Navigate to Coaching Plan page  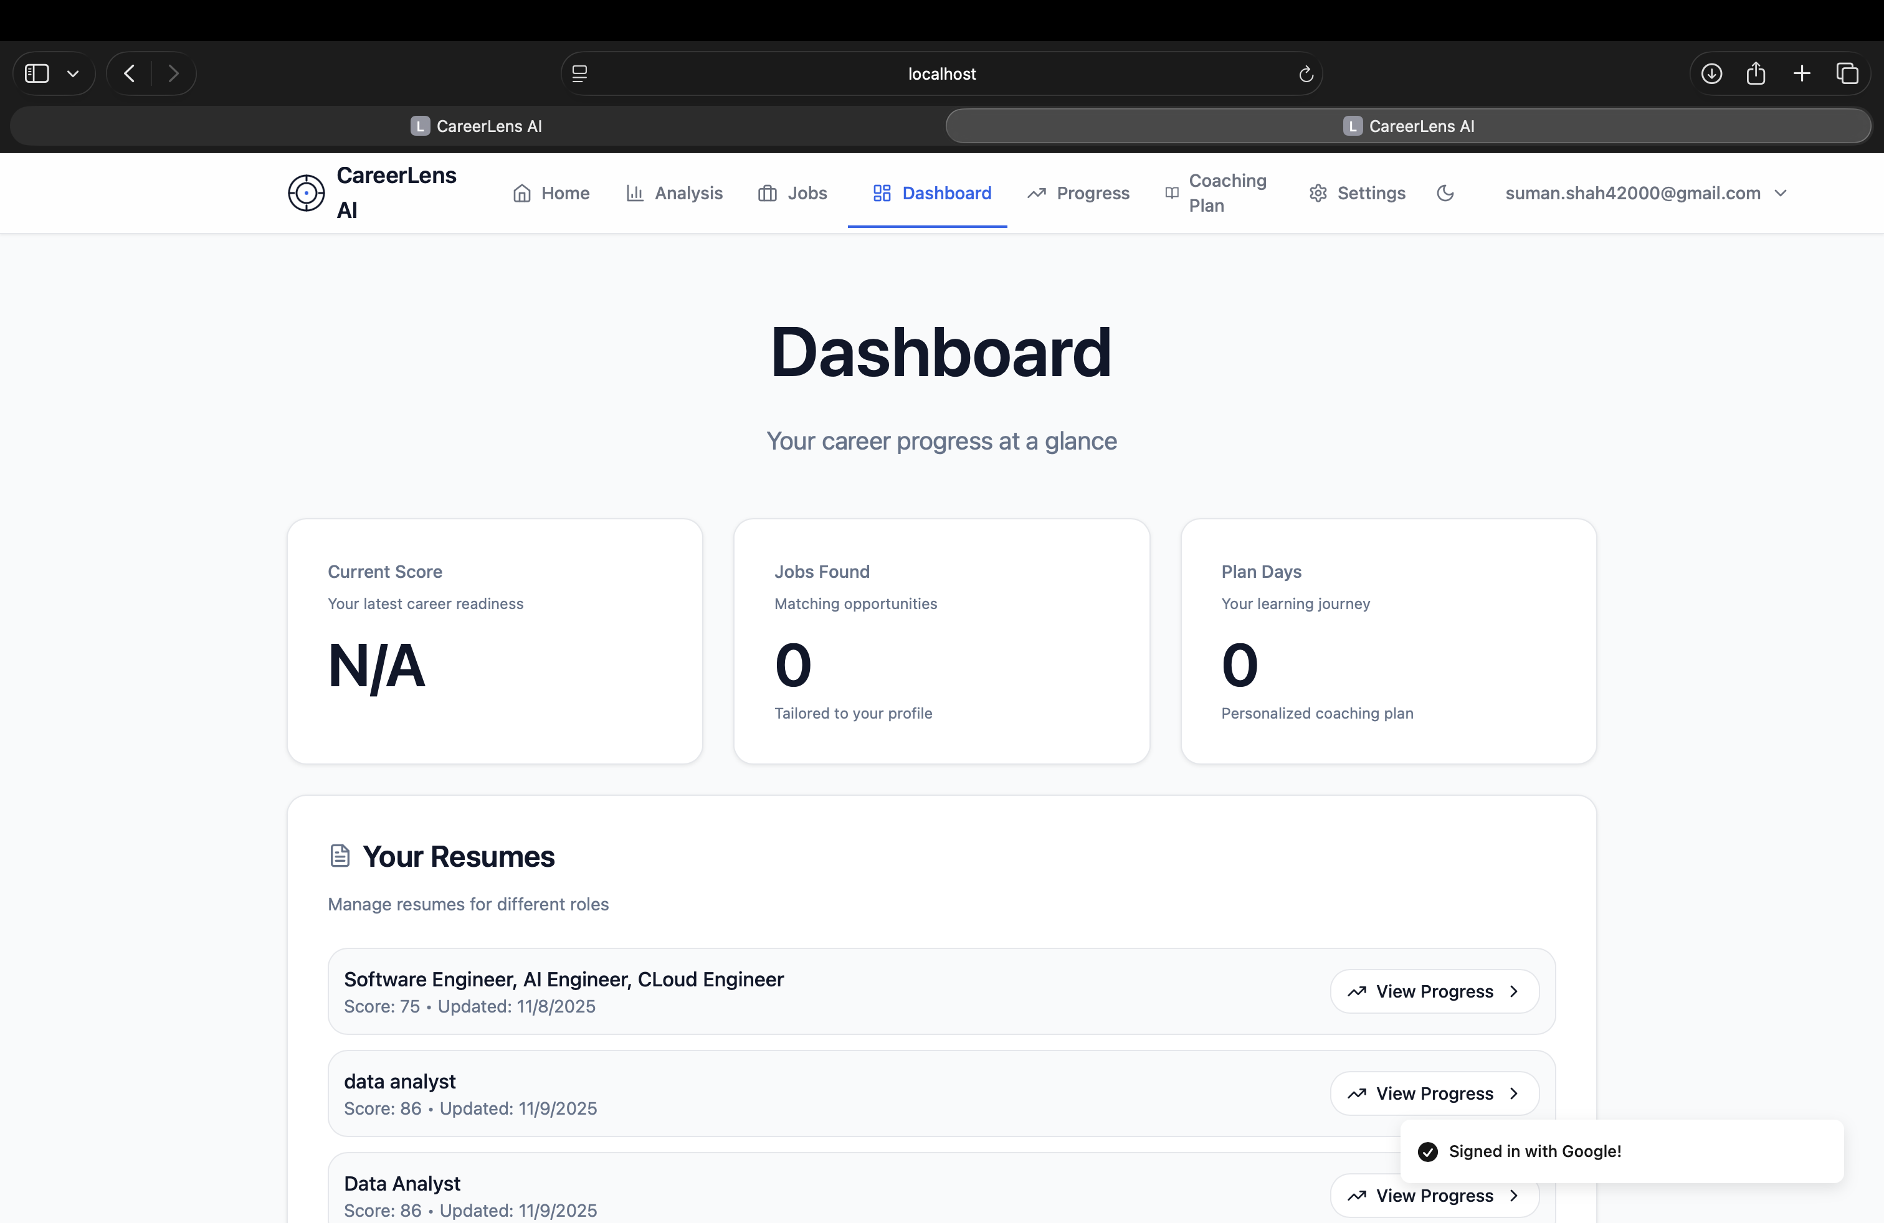[x=1216, y=193]
